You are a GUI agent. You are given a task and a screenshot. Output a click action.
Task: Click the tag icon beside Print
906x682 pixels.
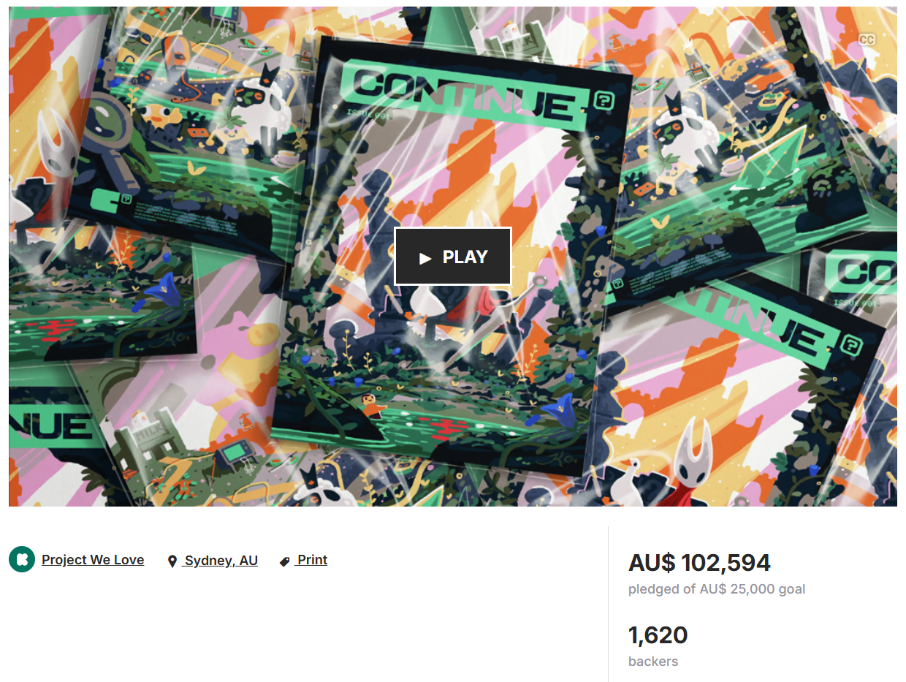tap(285, 561)
